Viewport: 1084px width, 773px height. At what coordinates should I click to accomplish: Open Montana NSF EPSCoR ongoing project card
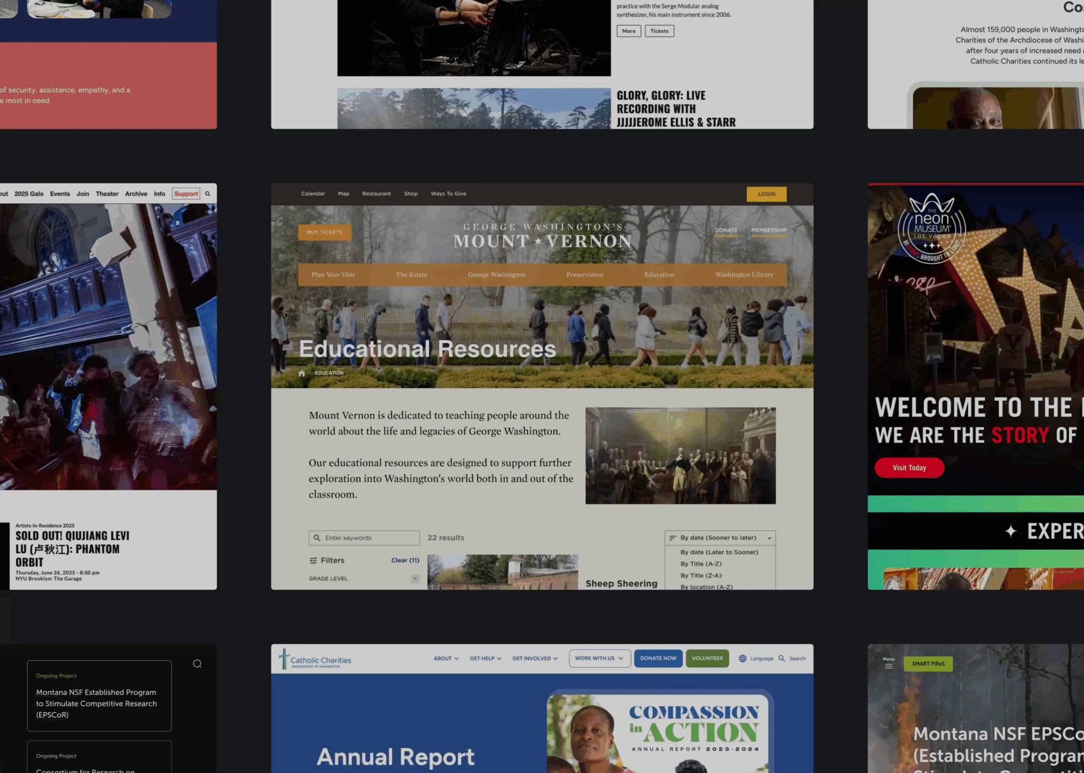(x=99, y=696)
